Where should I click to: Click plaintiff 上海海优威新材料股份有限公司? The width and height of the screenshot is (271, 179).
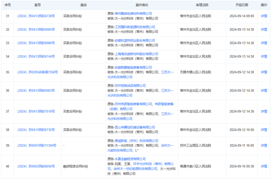pyautogui.click(x=136, y=54)
